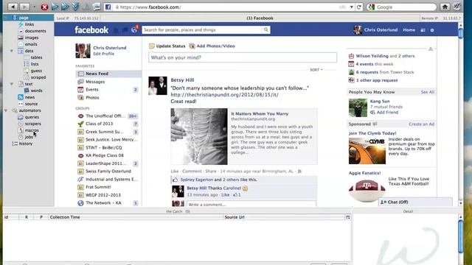Click the Google search engine icon
The image size is (472, 265).
tap(372, 7)
